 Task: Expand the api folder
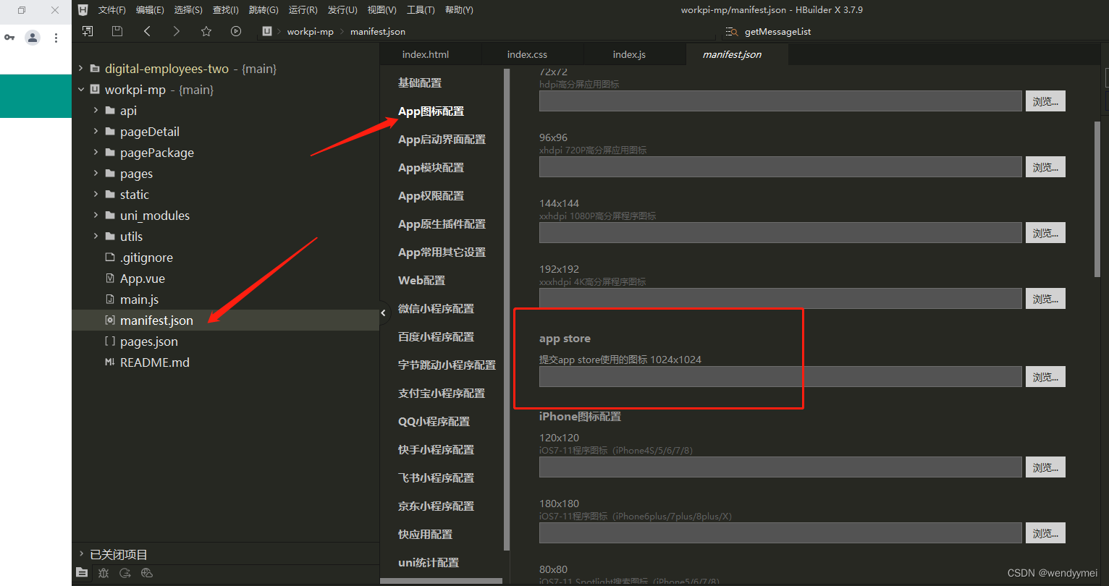(x=96, y=111)
